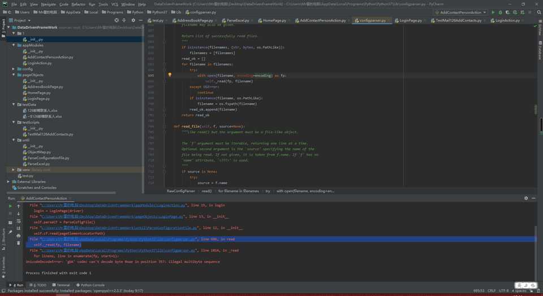Image resolution: width=543 pixels, height=296 pixels.
Task: Open the VCS menu
Action: tap(115, 4)
